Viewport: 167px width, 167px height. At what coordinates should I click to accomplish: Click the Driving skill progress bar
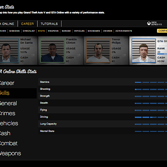[151, 117]
